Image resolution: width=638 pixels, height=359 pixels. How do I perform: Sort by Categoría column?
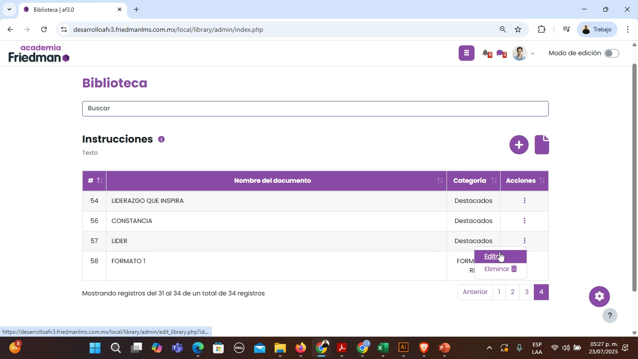474,180
